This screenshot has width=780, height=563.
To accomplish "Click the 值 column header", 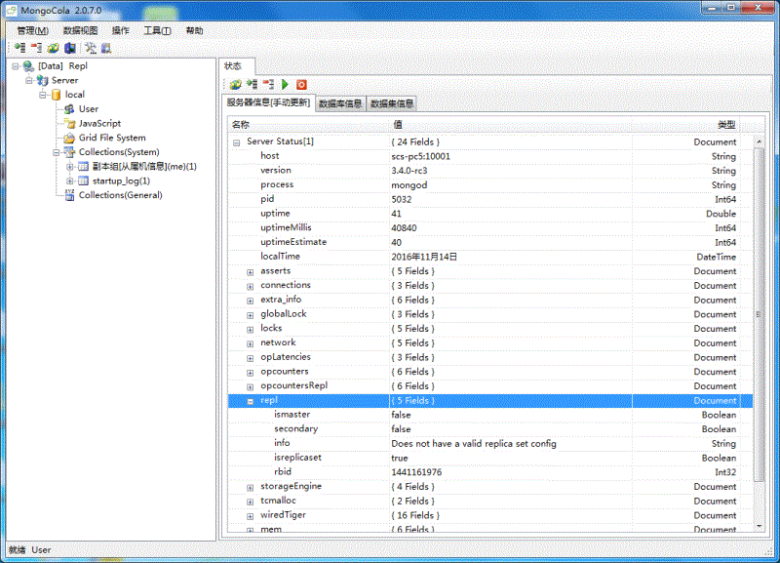I will 510,125.
